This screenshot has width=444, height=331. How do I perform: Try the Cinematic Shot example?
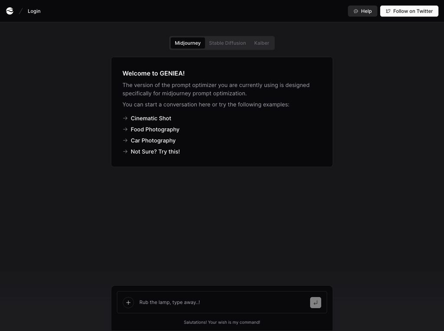(x=150, y=118)
